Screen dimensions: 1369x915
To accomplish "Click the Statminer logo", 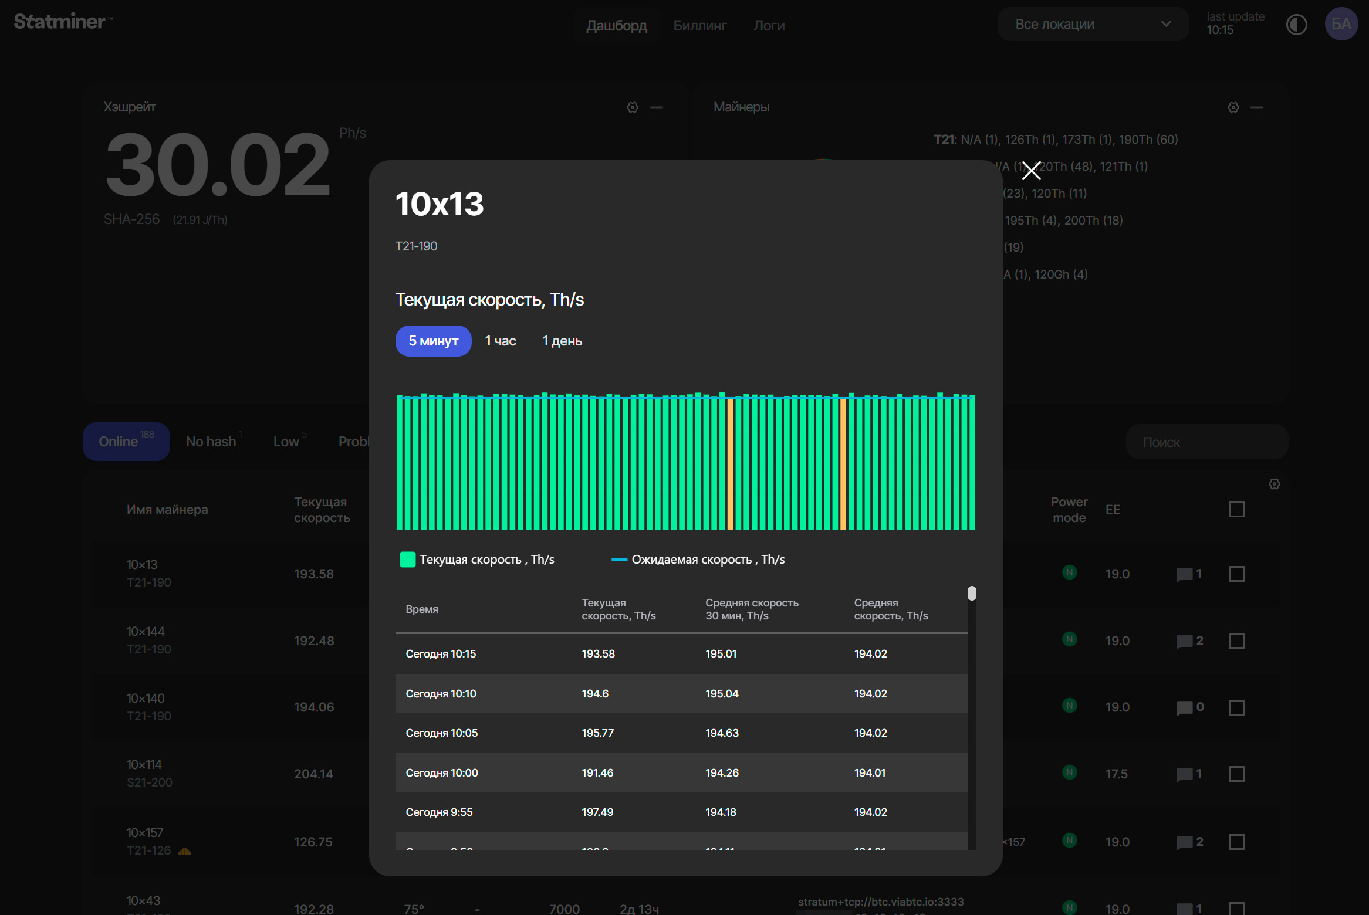I will 62,22.
